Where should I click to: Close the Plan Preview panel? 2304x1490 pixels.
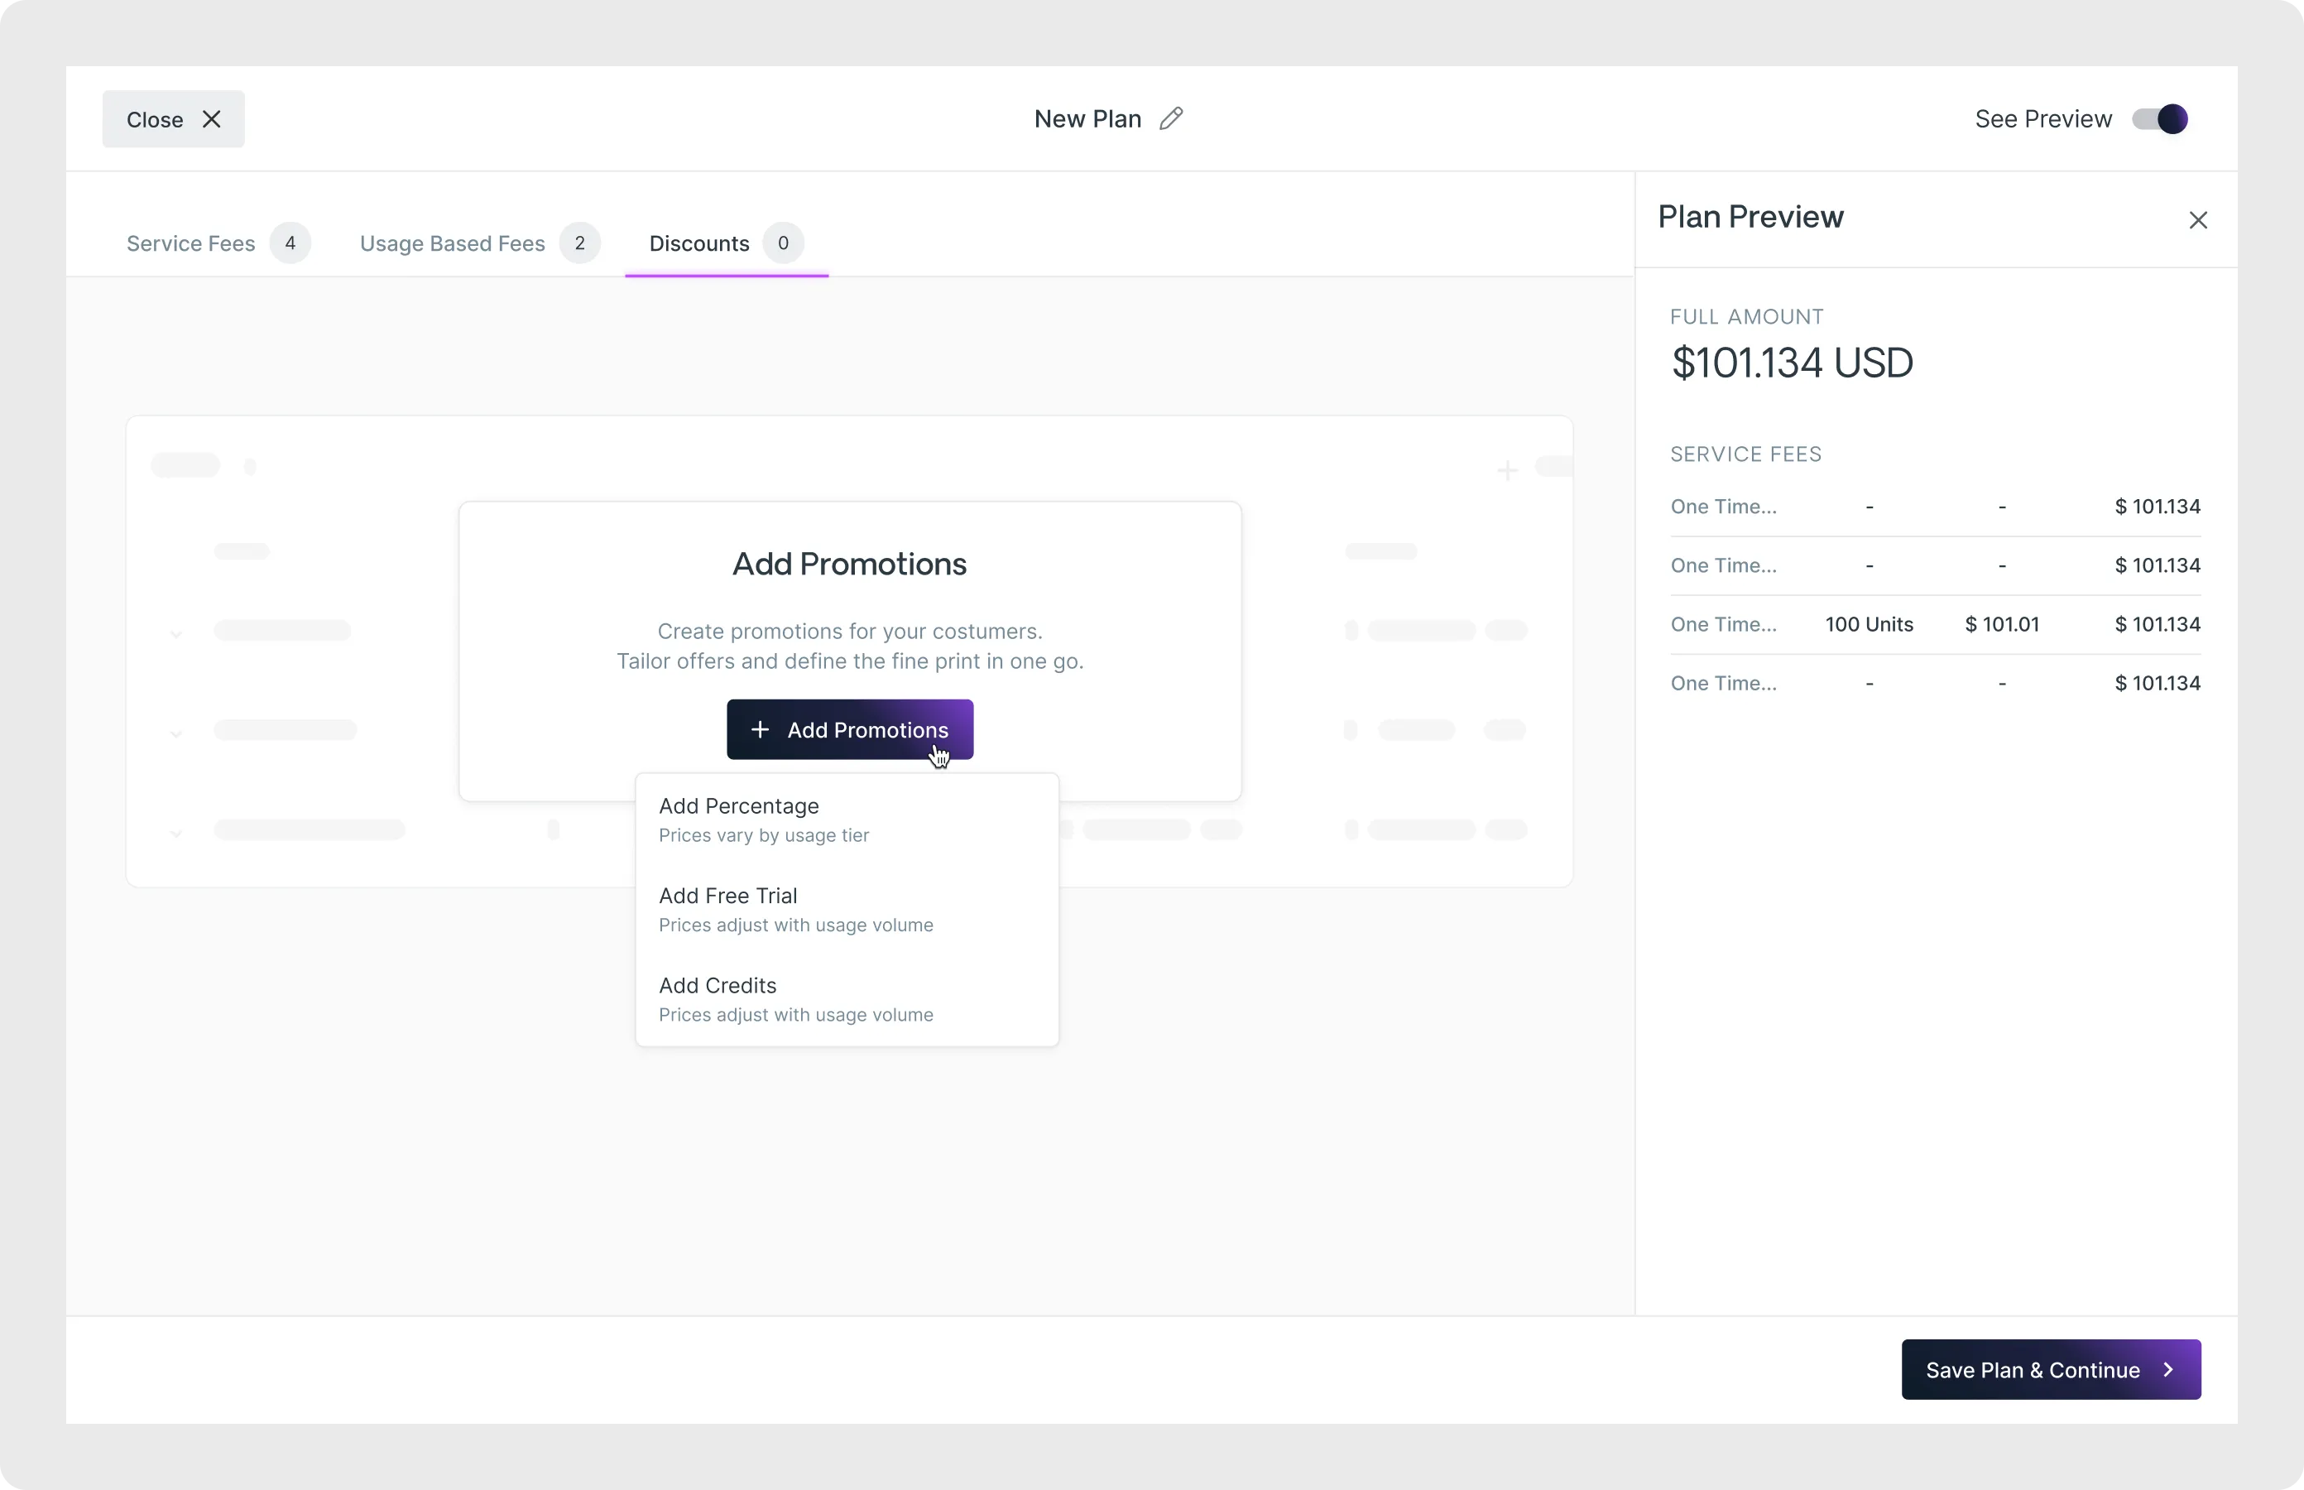pyautogui.click(x=2197, y=220)
